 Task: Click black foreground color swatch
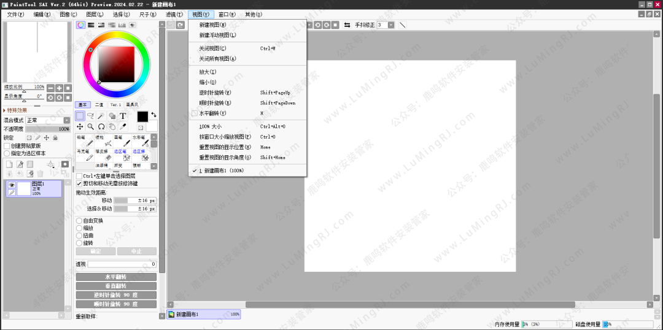click(x=142, y=117)
